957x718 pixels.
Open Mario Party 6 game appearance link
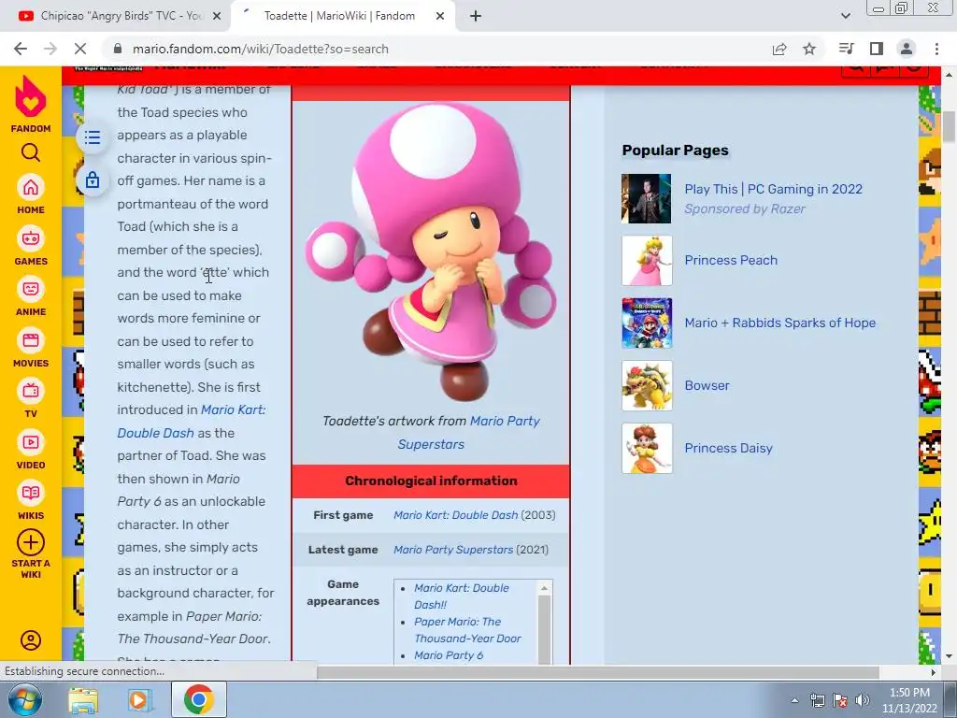448,655
